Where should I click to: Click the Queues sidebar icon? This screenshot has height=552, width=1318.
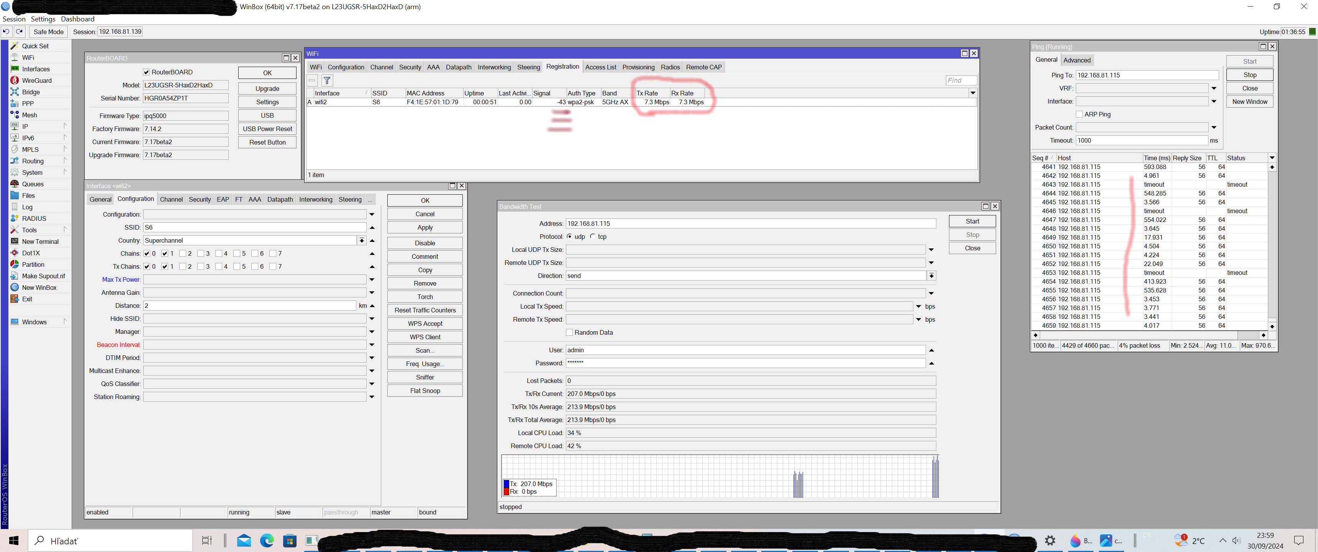tap(15, 184)
